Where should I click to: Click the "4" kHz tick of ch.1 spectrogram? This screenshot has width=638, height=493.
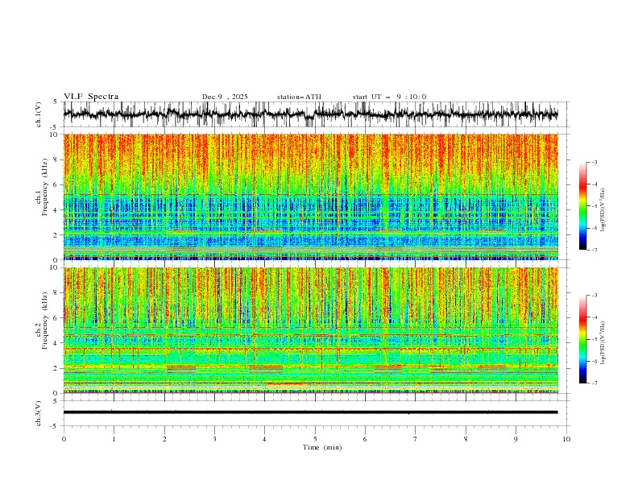click(x=57, y=210)
